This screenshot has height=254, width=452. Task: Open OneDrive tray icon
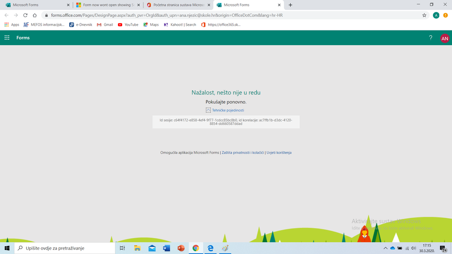click(393, 248)
